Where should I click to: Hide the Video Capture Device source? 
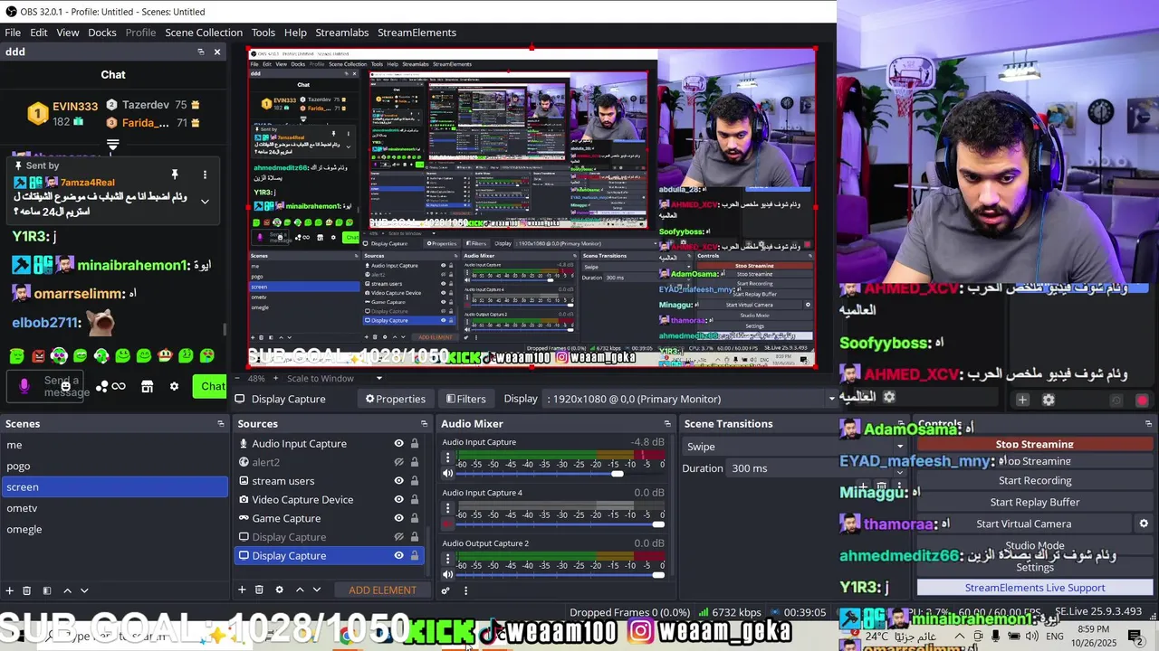pos(398,499)
